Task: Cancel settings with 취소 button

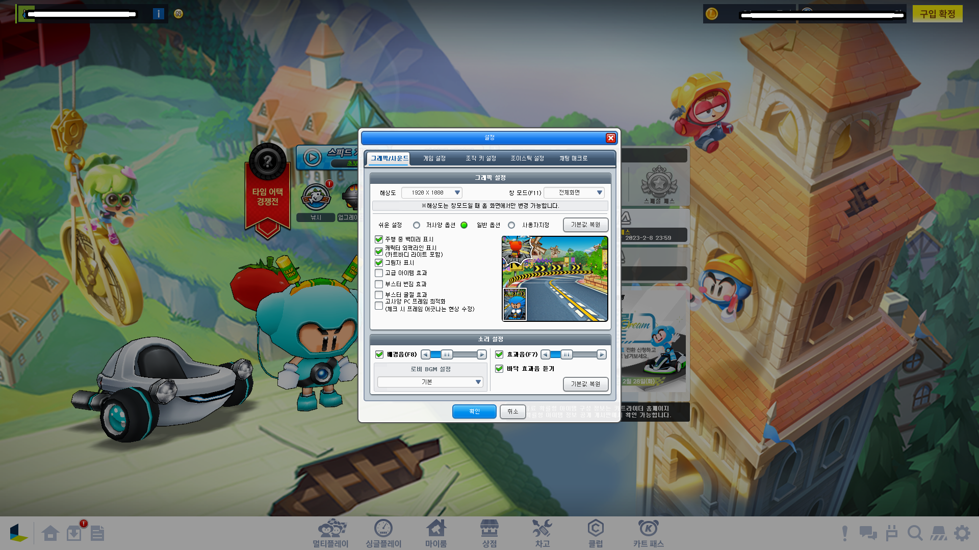Action: [512, 411]
